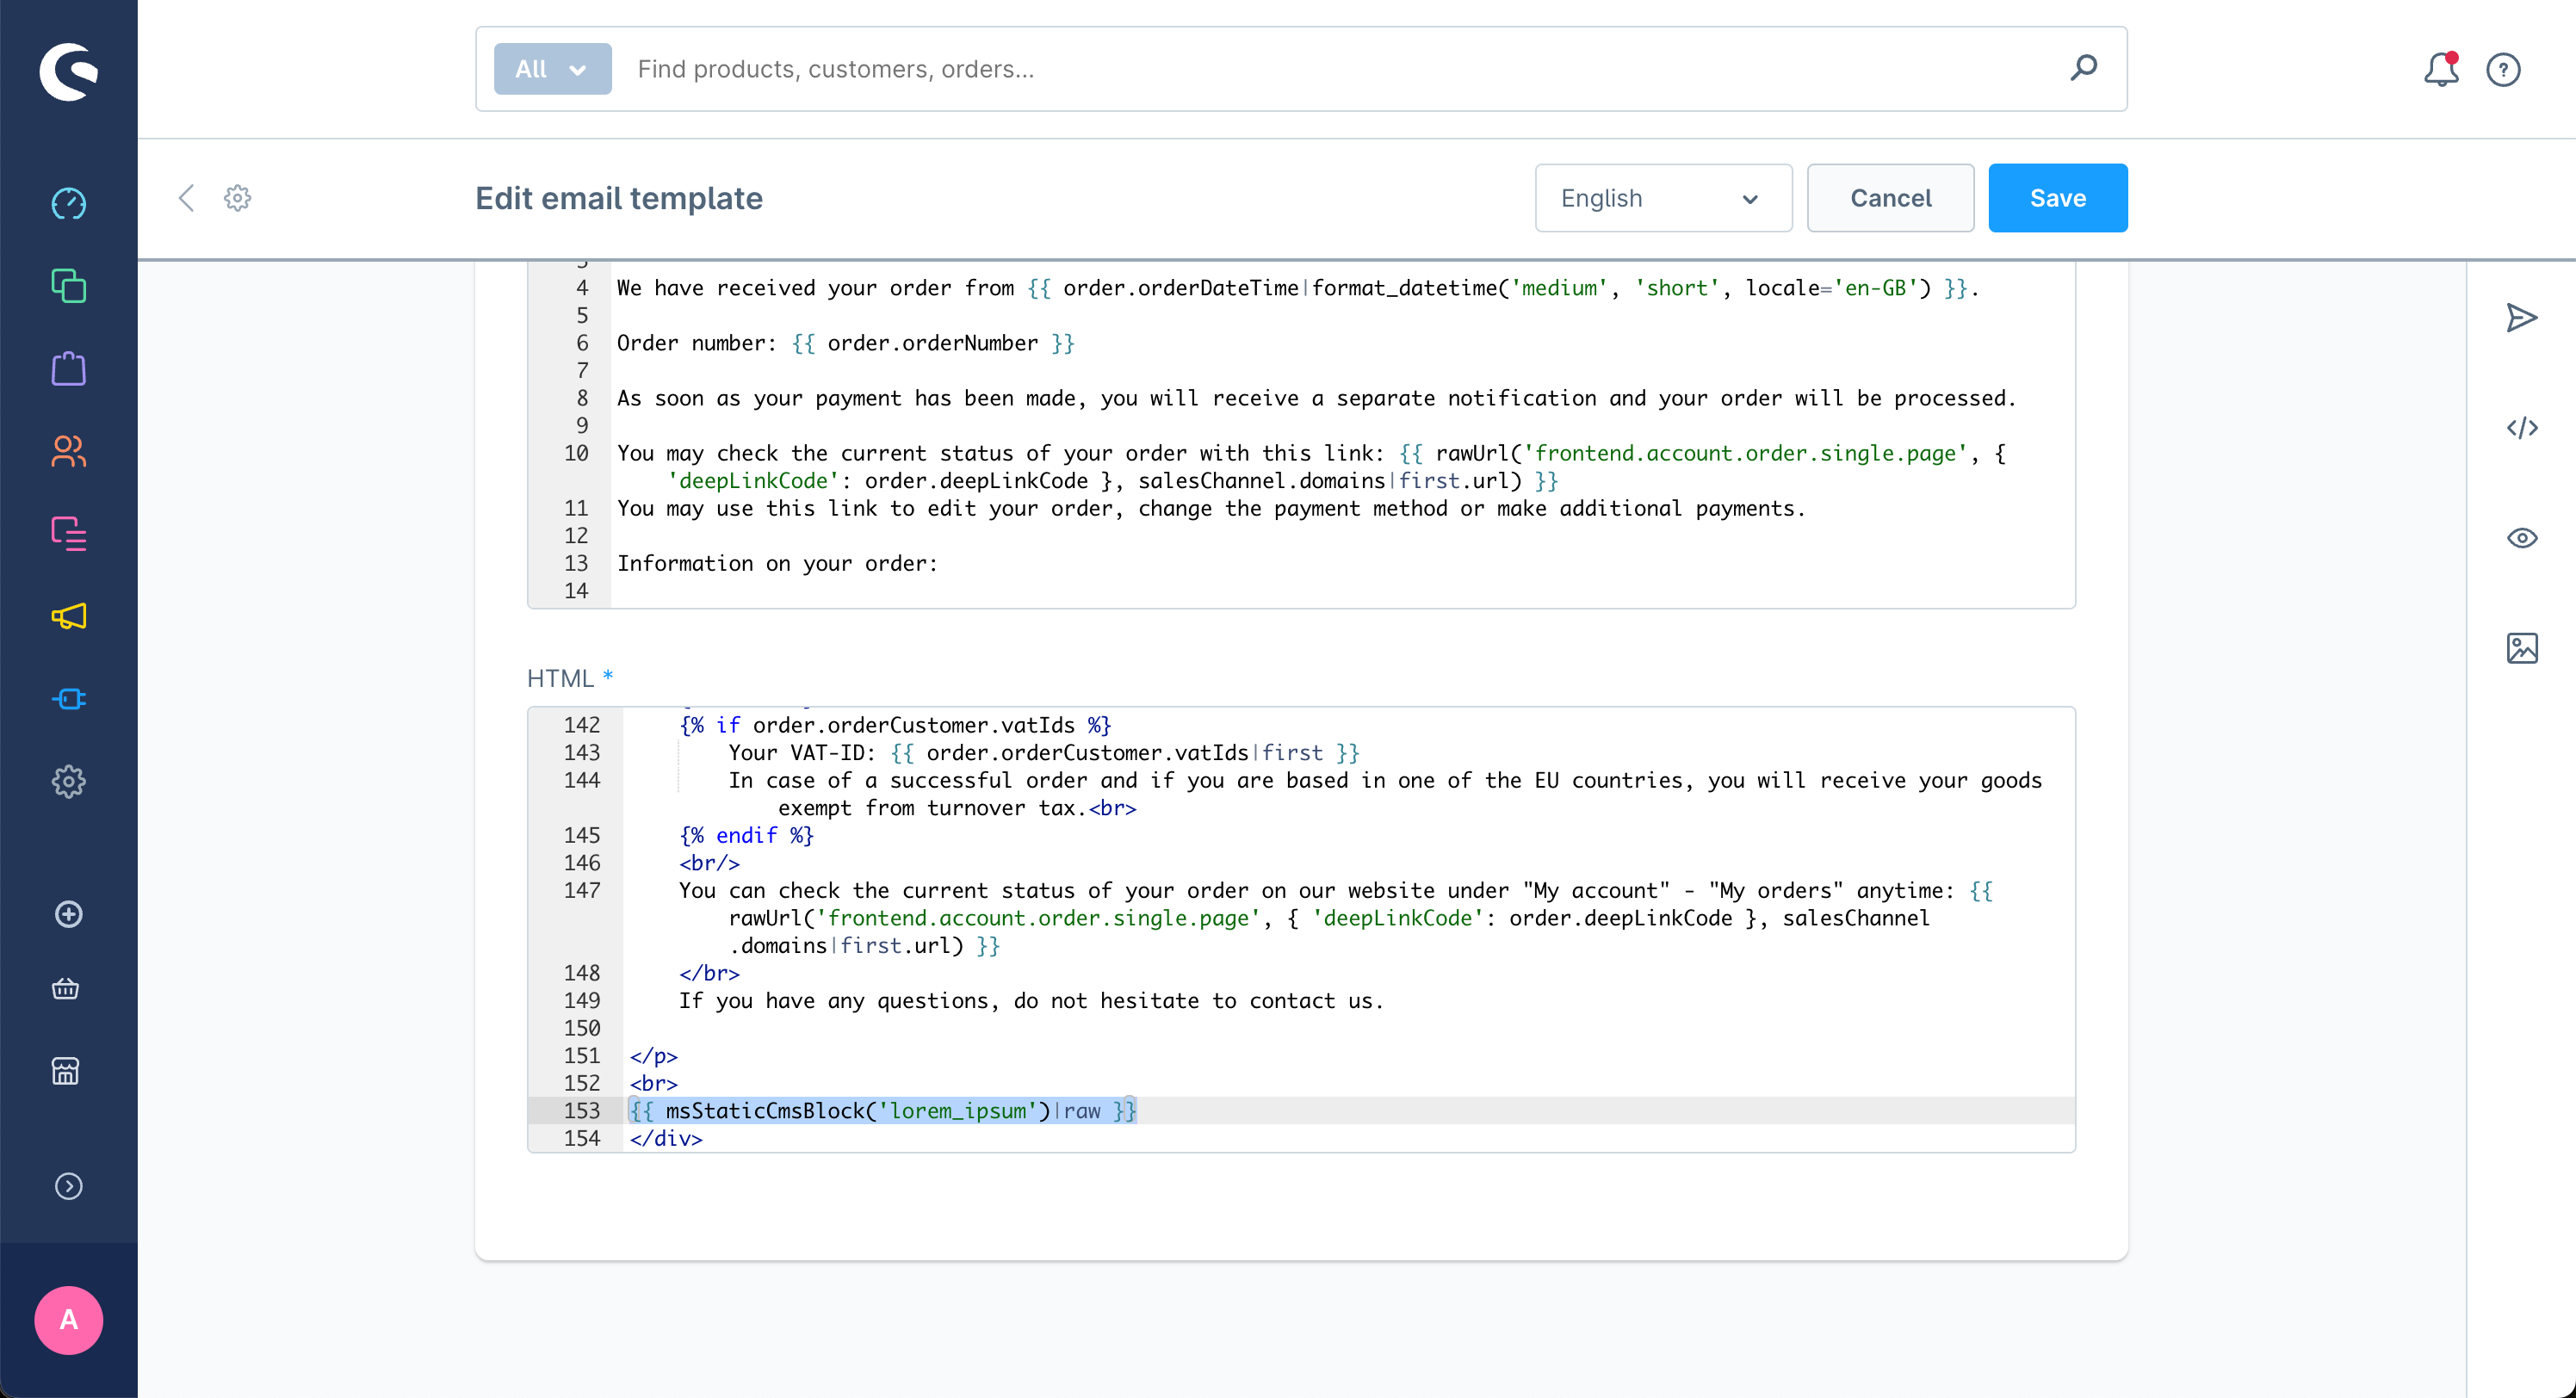Viewport: 2576px width, 1398px height.
Task: Open the user avatar menu A
Action: coord(68,1320)
